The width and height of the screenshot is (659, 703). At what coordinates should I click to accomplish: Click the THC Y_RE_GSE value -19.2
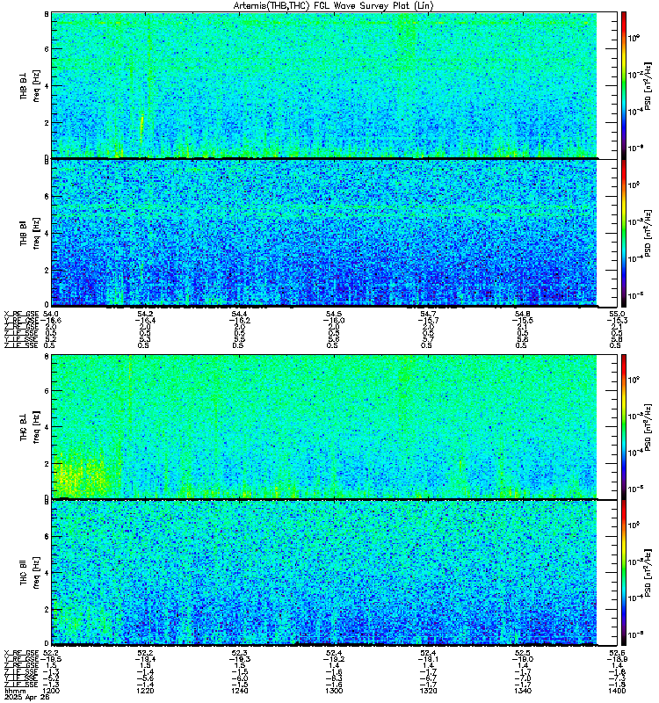tap(334, 660)
